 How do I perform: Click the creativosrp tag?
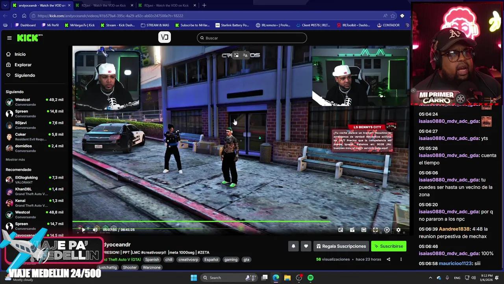point(188,260)
